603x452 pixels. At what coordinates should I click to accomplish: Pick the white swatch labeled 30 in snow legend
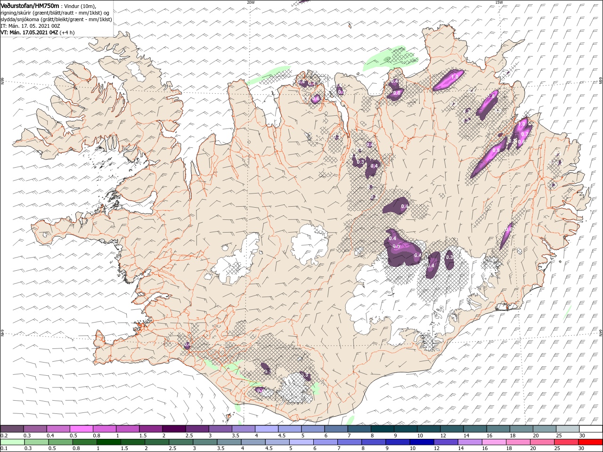click(590, 429)
